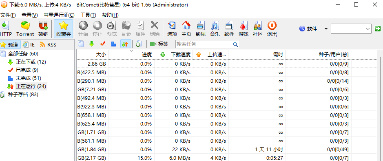
Task: Open the 音乐 music section
Action: point(215,29)
